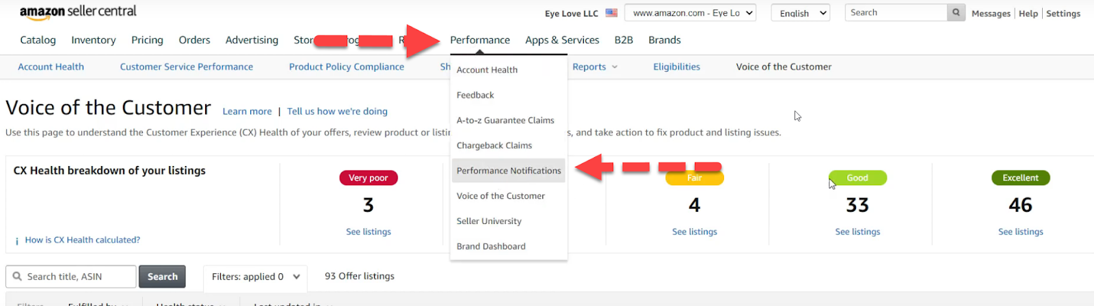Open the Customer Service Performance tab
This screenshot has height=306, width=1094.
[187, 67]
